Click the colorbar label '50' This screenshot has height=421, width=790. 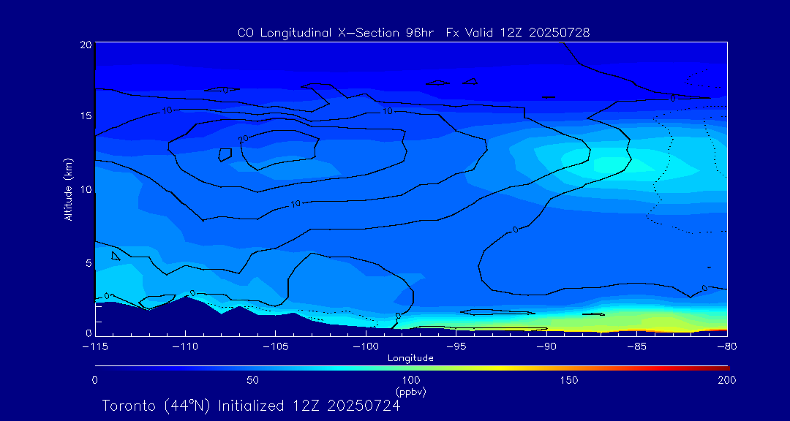point(252,380)
